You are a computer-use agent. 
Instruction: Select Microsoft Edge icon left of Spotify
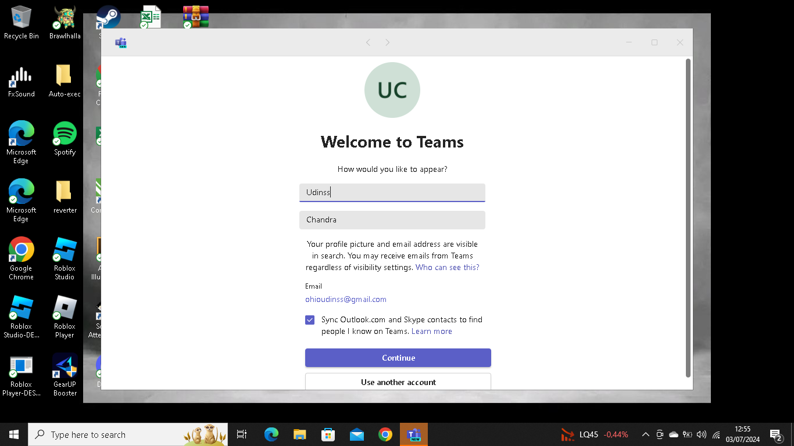pos(22,142)
